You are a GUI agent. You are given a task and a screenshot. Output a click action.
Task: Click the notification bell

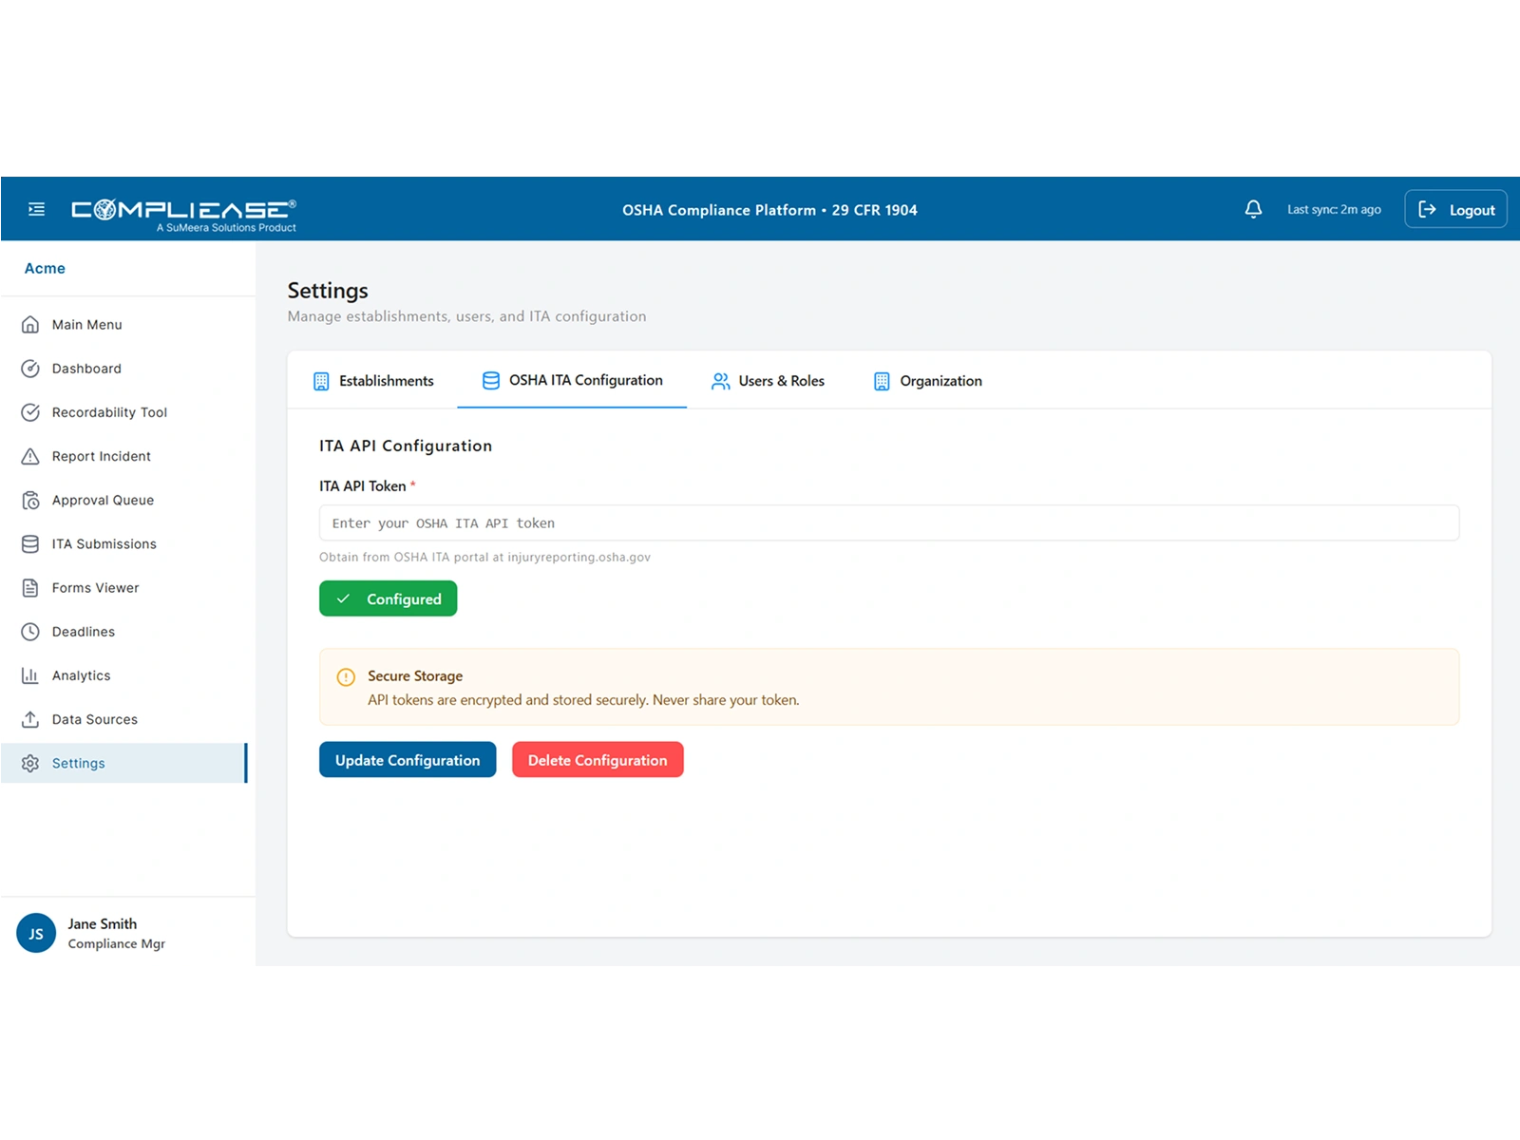click(x=1253, y=208)
